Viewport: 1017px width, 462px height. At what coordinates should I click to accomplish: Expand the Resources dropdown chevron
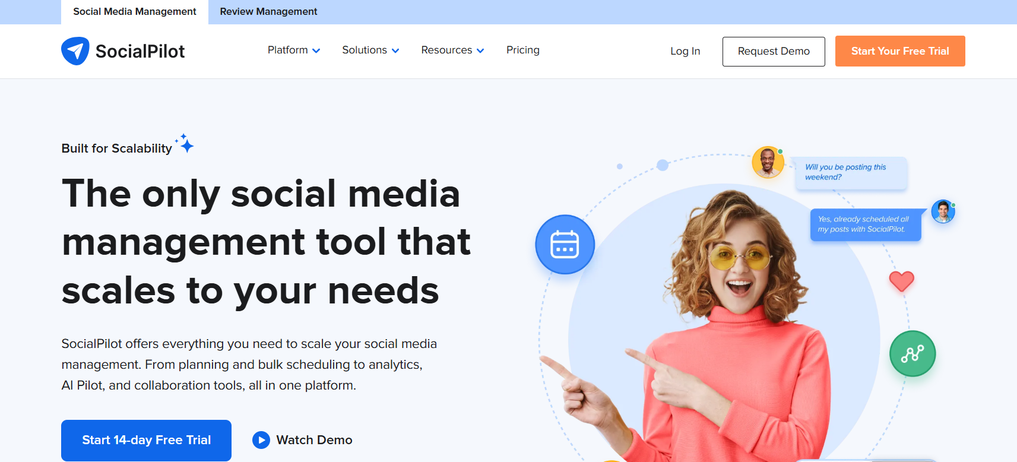tap(480, 51)
